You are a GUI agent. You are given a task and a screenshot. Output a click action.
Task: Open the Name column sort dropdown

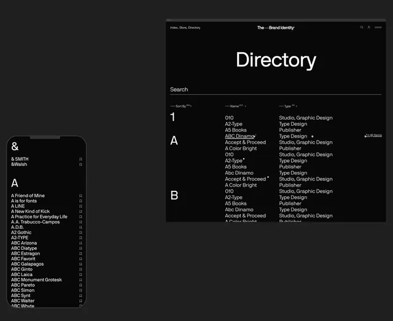pos(235,106)
